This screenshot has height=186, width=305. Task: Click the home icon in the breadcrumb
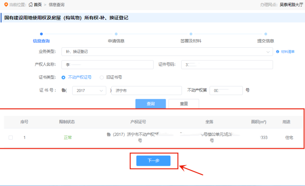tap(30, 5)
